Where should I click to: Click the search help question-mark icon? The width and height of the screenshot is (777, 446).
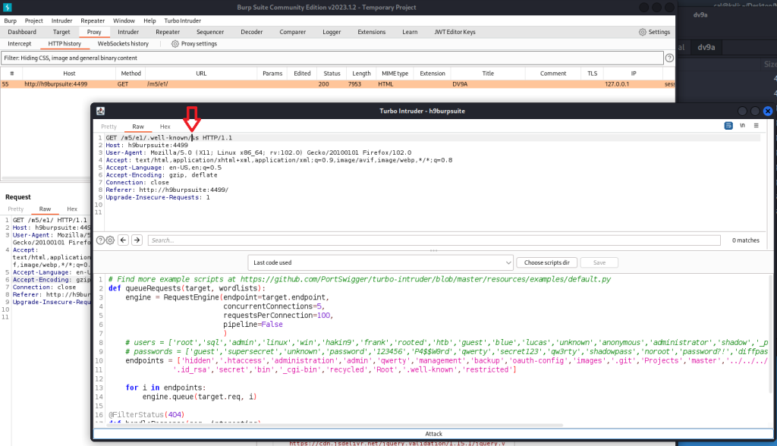point(101,240)
